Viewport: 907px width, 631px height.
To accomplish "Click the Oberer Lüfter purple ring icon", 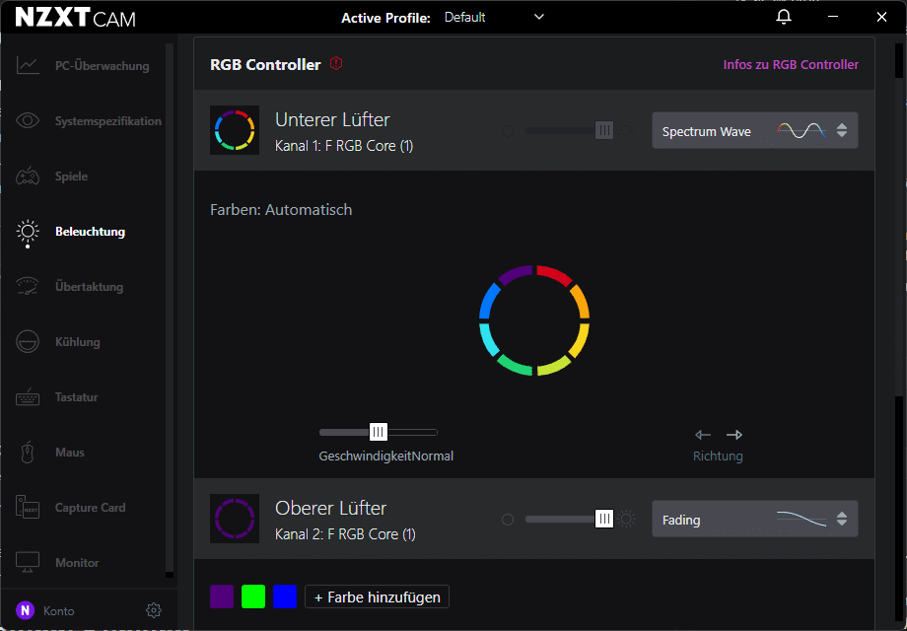I will (235, 519).
